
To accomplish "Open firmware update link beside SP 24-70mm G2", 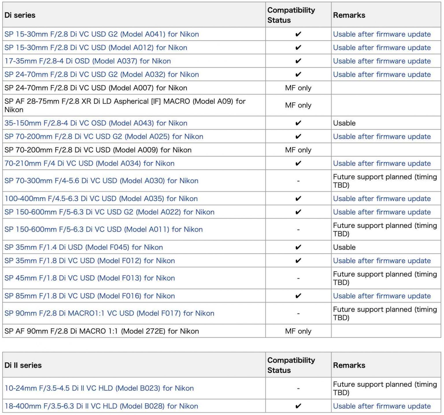I will pos(382,74).
